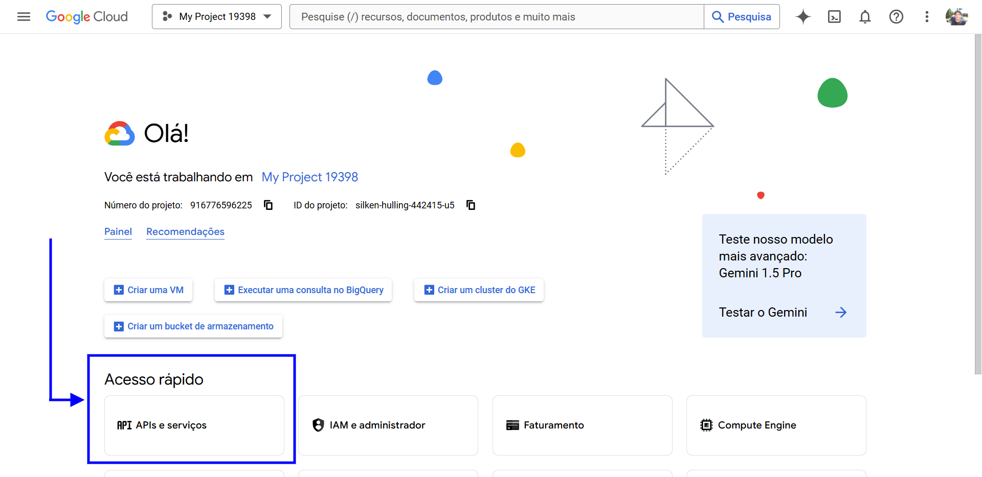Image resolution: width=982 pixels, height=477 pixels.
Task: Open the Testar o Gemini link
Action: click(763, 313)
